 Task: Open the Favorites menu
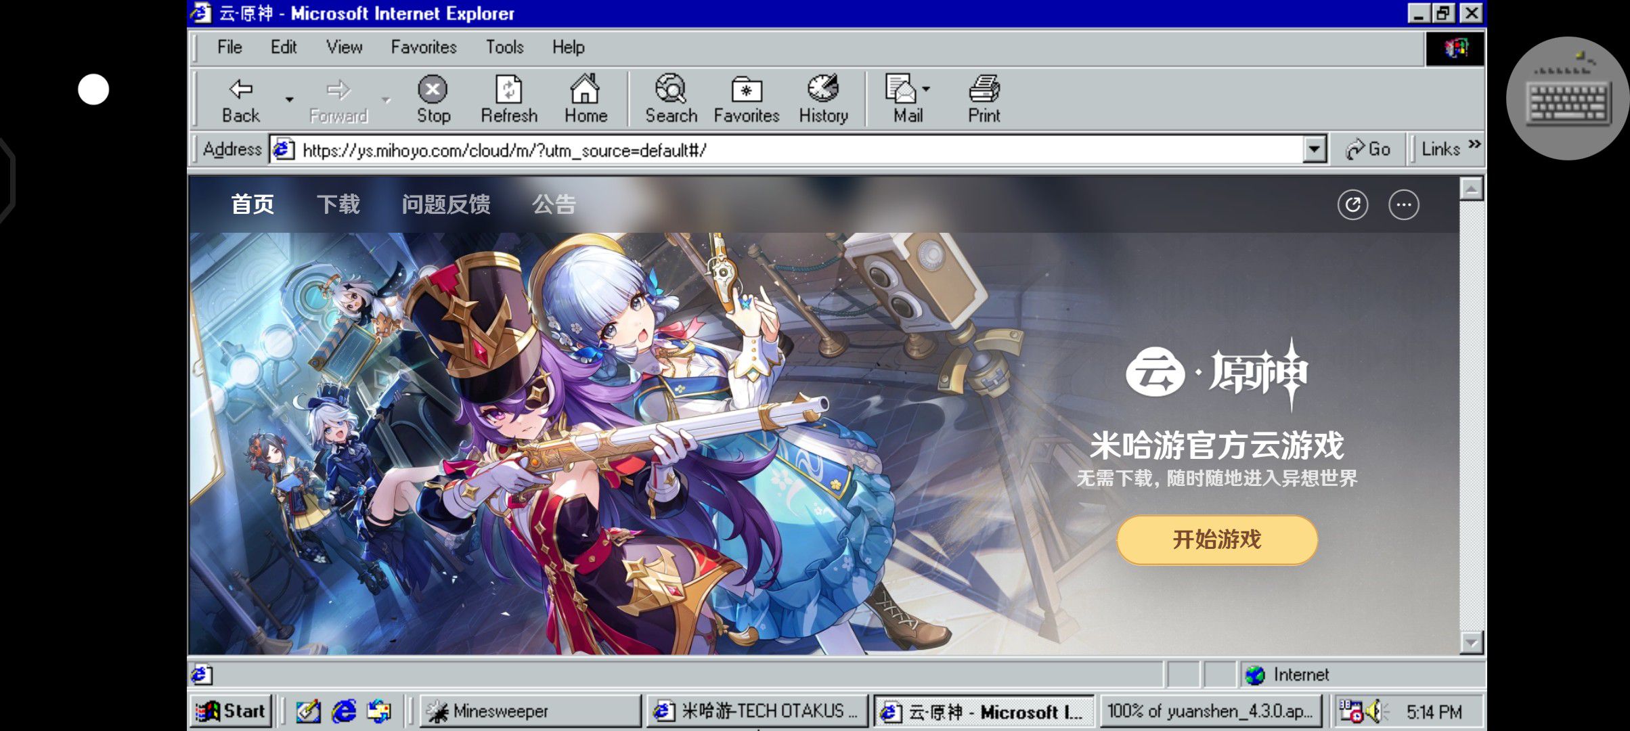[423, 47]
